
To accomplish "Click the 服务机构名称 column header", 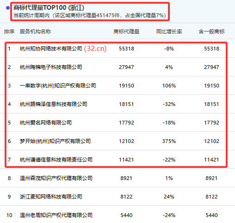I will coord(35,31).
